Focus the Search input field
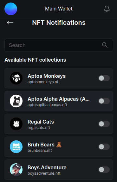 pyautogui.click(x=59, y=45)
